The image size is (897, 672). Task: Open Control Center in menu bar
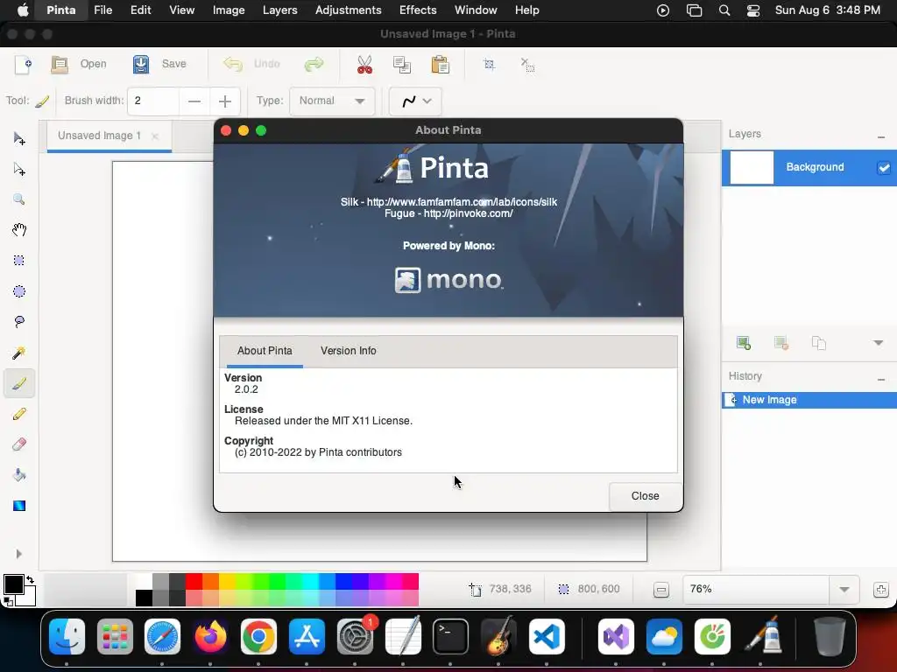(x=752, y=10)
